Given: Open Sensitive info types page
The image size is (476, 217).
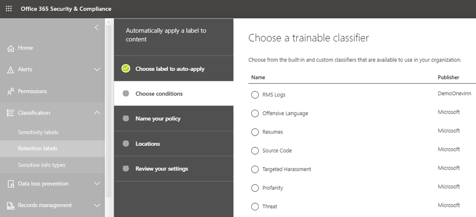Looking at the screenshot, I should point(41,165).
